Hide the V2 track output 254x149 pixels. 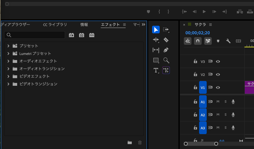coord(218,74)
